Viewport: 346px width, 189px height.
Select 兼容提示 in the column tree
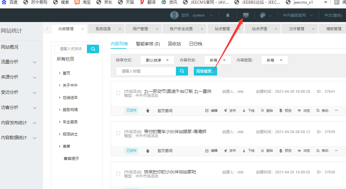coord(71,159)
